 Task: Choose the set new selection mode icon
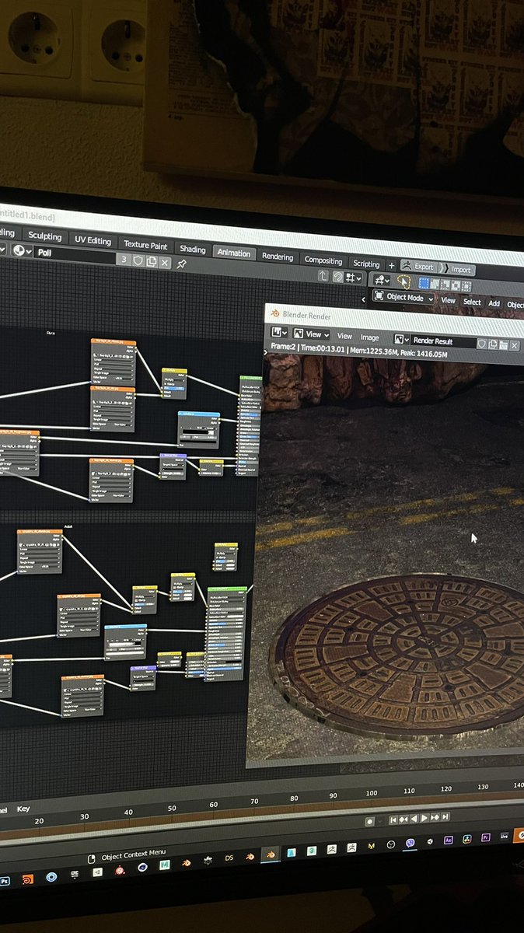(x=424, y=283)
